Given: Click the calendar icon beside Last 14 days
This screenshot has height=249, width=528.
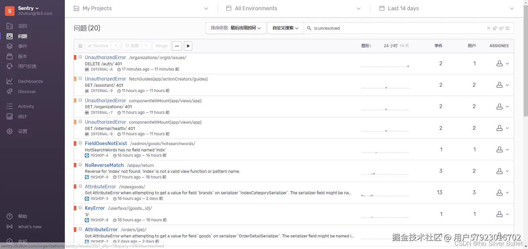Looking at the screenshot, I should (x=382, y=8).
